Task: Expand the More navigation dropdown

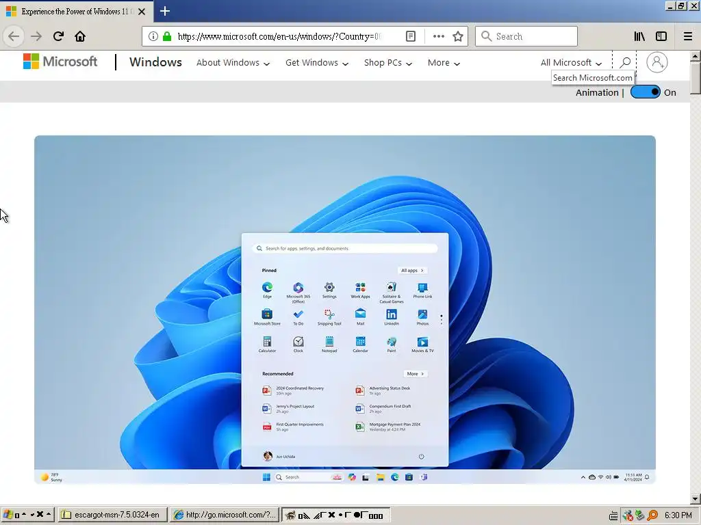Action: [x=444, y=63]
